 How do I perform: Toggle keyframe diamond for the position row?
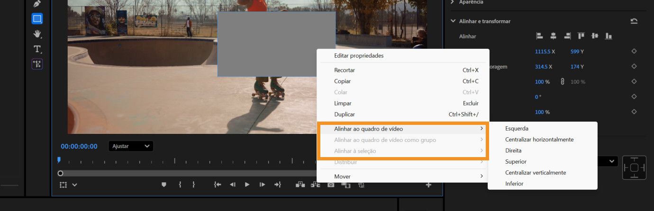point(634,51)
